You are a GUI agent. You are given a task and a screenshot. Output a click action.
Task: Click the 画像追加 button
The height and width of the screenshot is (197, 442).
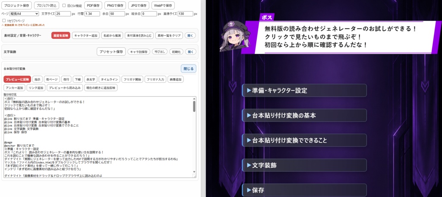(175, 79)
